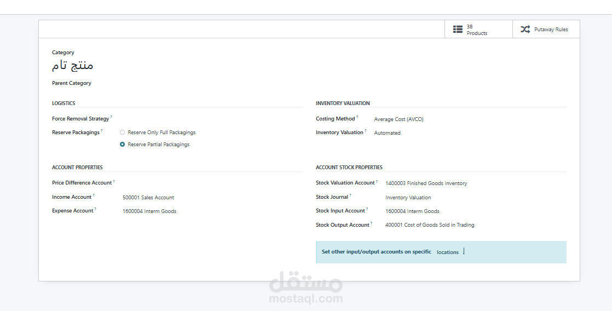Click the ACCOUNT STOCK PROPERTIES heading
This screenshot has height=311, width=612.
(349, 168)
